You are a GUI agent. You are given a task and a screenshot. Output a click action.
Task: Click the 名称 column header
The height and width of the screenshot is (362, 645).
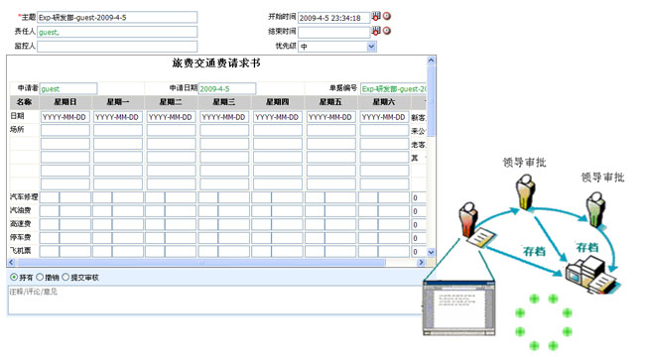[24, 101]
